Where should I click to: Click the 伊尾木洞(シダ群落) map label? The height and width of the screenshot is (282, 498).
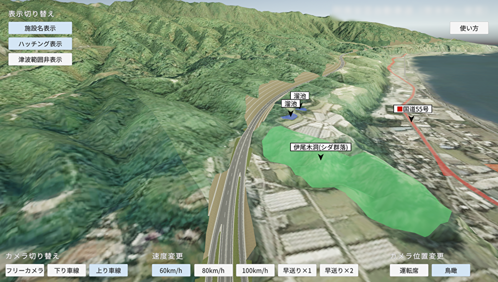[321, 147]
